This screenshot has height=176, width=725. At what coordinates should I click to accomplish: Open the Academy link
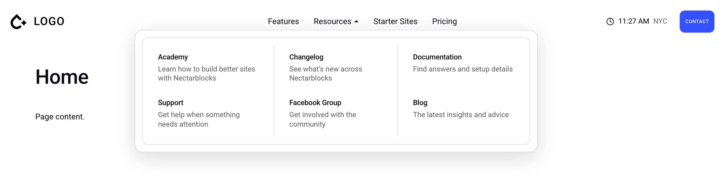click(x=173, y=57)
